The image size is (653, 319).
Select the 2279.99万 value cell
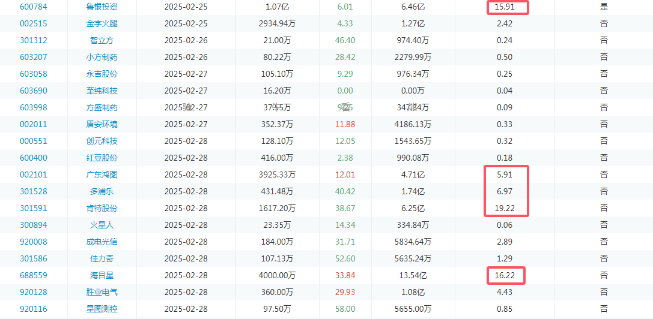pyautogui.click(x=413, y=57)
